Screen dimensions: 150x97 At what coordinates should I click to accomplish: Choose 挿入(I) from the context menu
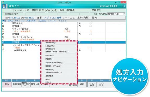click(x=48, y=79)
